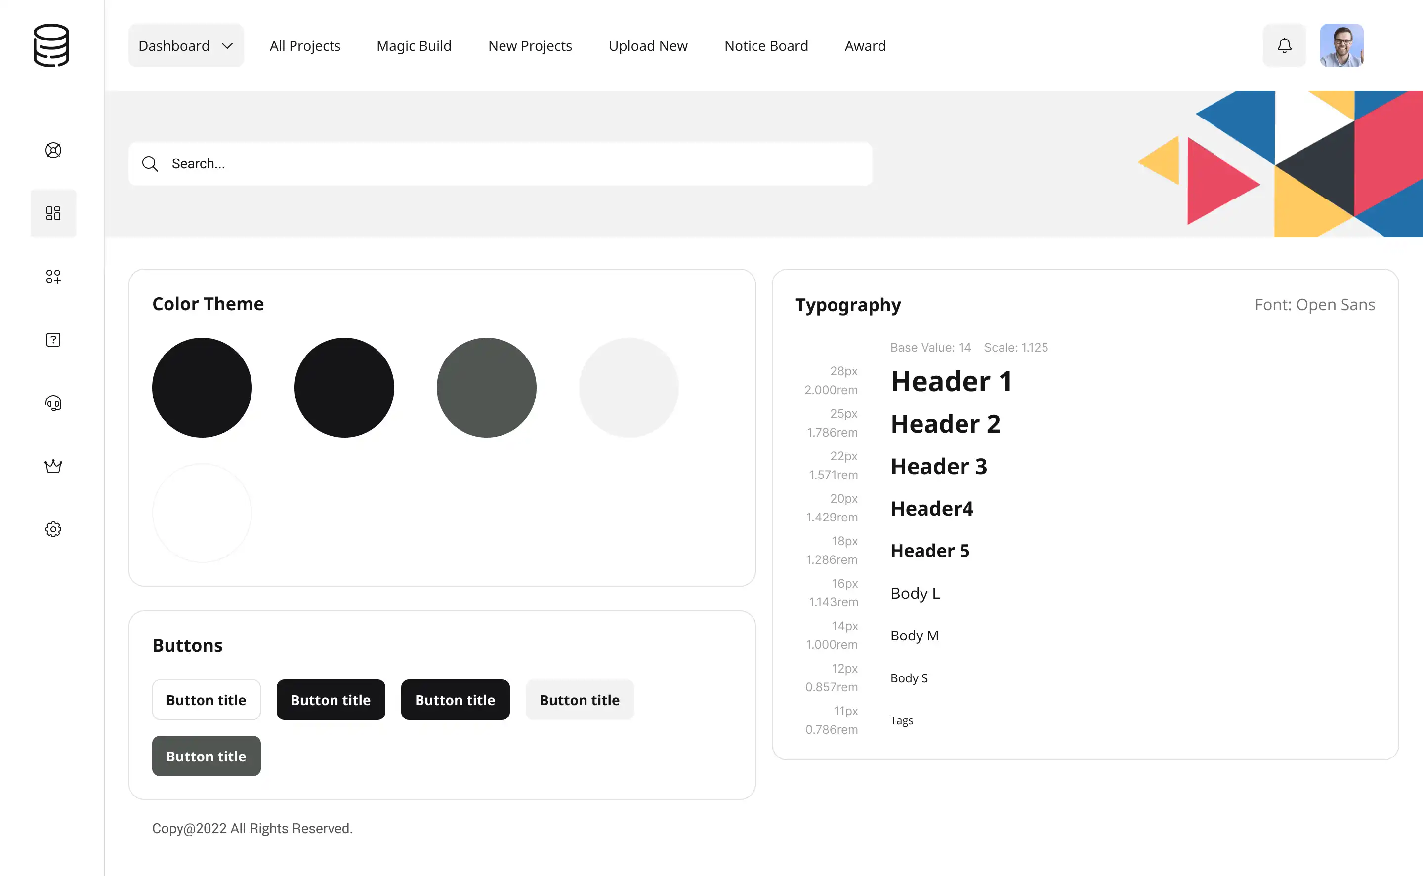1423x876 pixels.
Task: Open the Notice Board menu item
Action: [766, 45]
